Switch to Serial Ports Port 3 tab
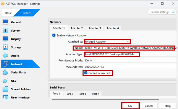Screen dimensions: 178x109 pos(82,94)
